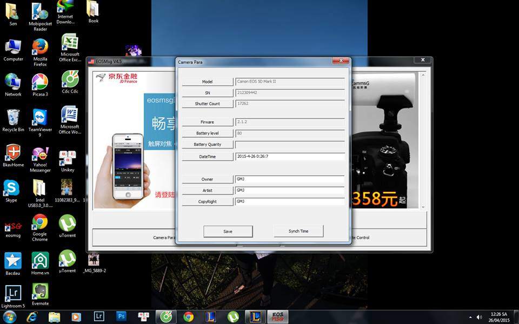Click the Model button in Camera Para
The image size is (519, 324).
click(208, 82)
